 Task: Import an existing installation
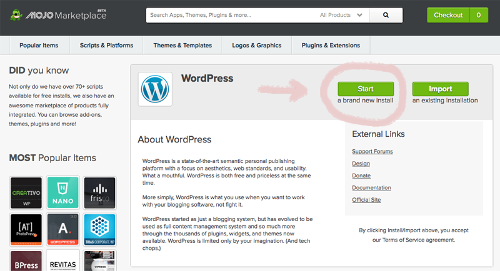click(441, 89)
